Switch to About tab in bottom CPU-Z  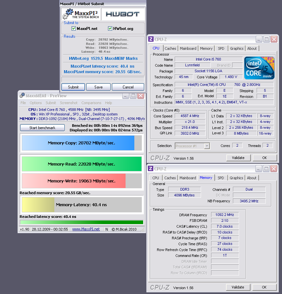coord(252,178)
